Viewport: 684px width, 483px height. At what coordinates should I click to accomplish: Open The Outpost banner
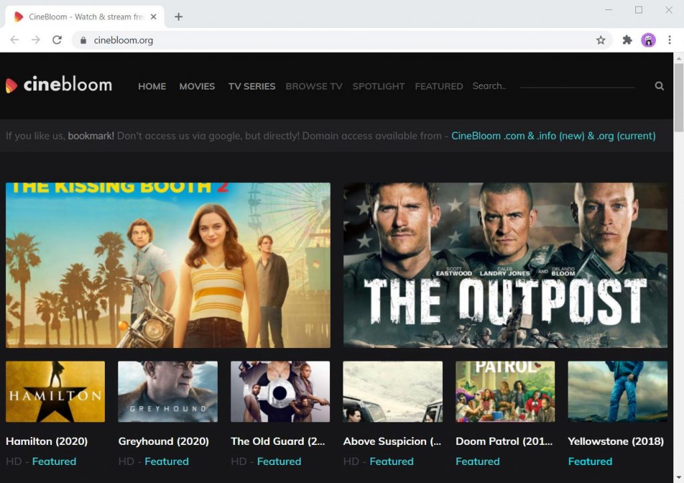(x=505, y=265)
